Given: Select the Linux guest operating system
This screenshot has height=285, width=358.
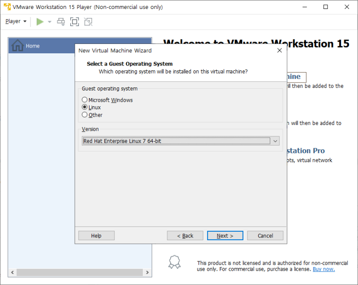Looking at the screenshot, I should (x=84, y=107).
